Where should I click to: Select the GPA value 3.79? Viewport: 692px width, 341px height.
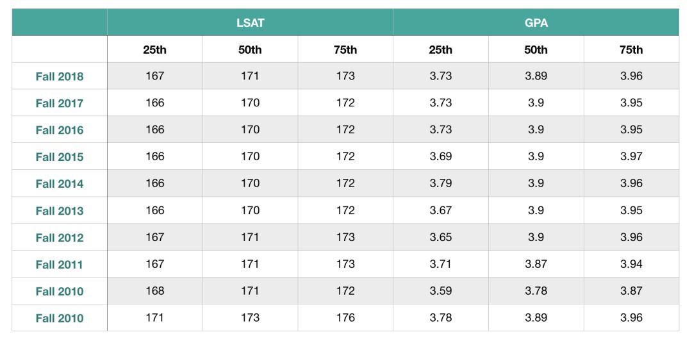click(x=441, y=183)
